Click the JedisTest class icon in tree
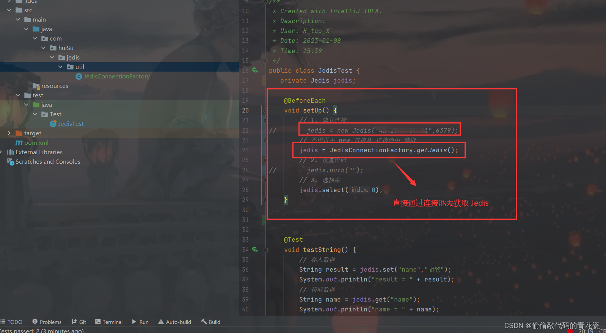606x333 pixels. (53, 124)
